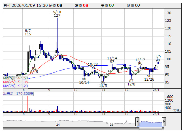This screenshot has width=185, height=133.
Task: Click the 24 year marker in the overview
Action: [58, 125]
